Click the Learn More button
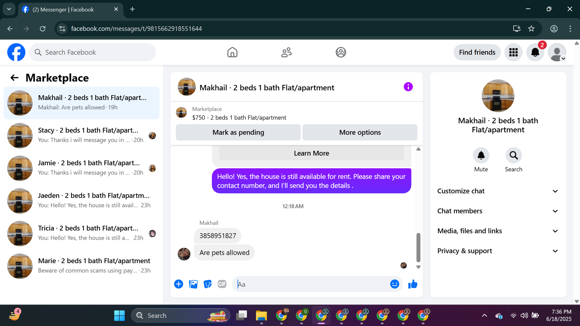 [311, 153]
